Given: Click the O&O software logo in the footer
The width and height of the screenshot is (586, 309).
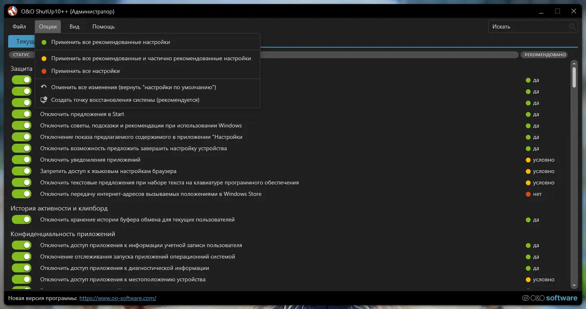Looking at the screenshot, I should point(550,298).
